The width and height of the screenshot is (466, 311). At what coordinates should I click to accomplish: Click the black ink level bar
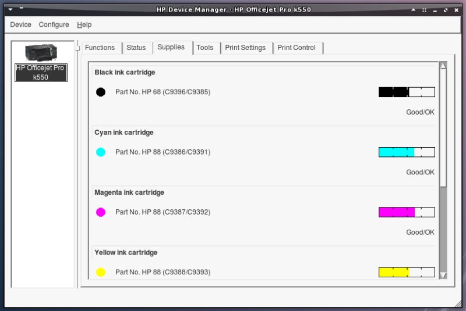(407, 92)
